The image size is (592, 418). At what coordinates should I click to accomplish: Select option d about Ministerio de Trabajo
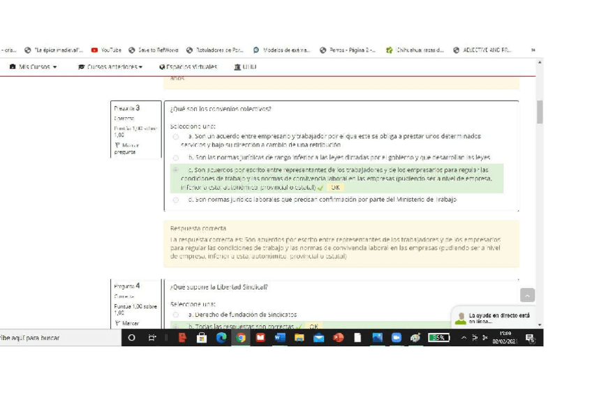click(175, 200)
